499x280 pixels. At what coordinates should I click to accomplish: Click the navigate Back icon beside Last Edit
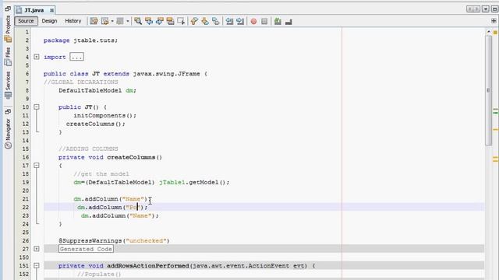point(104,21)
